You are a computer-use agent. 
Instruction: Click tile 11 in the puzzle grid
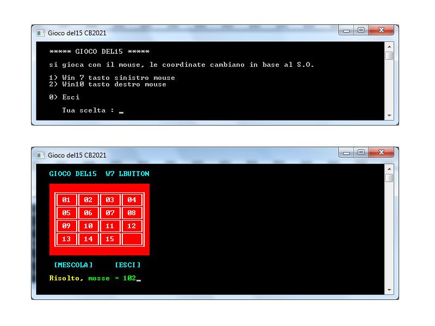point(110,226)
